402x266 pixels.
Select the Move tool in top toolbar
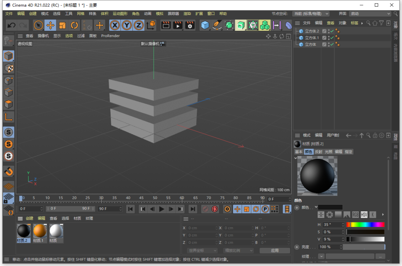point(50,25)
